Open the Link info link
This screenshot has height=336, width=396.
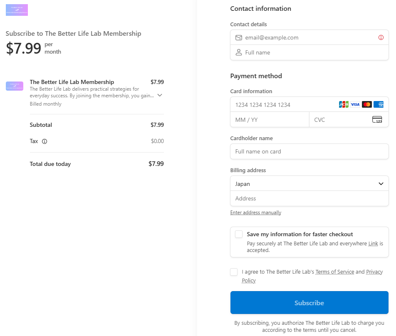373,244
